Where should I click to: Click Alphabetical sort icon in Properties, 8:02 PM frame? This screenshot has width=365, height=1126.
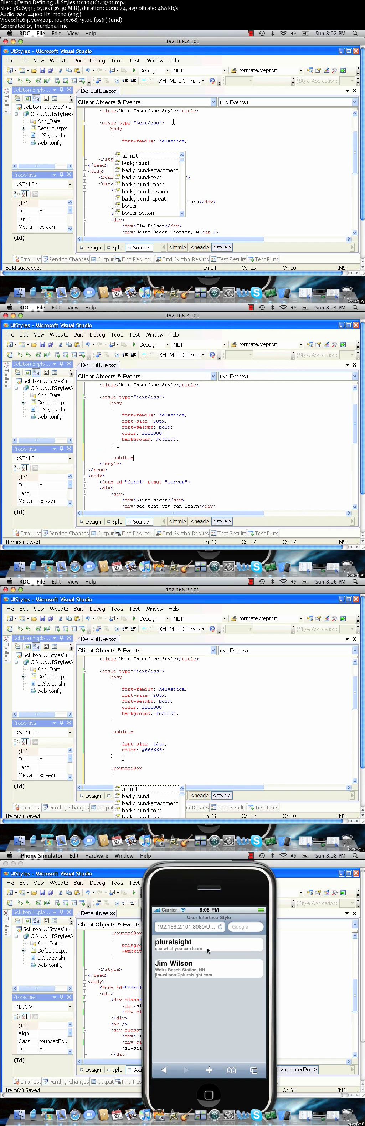click(25, 194)
